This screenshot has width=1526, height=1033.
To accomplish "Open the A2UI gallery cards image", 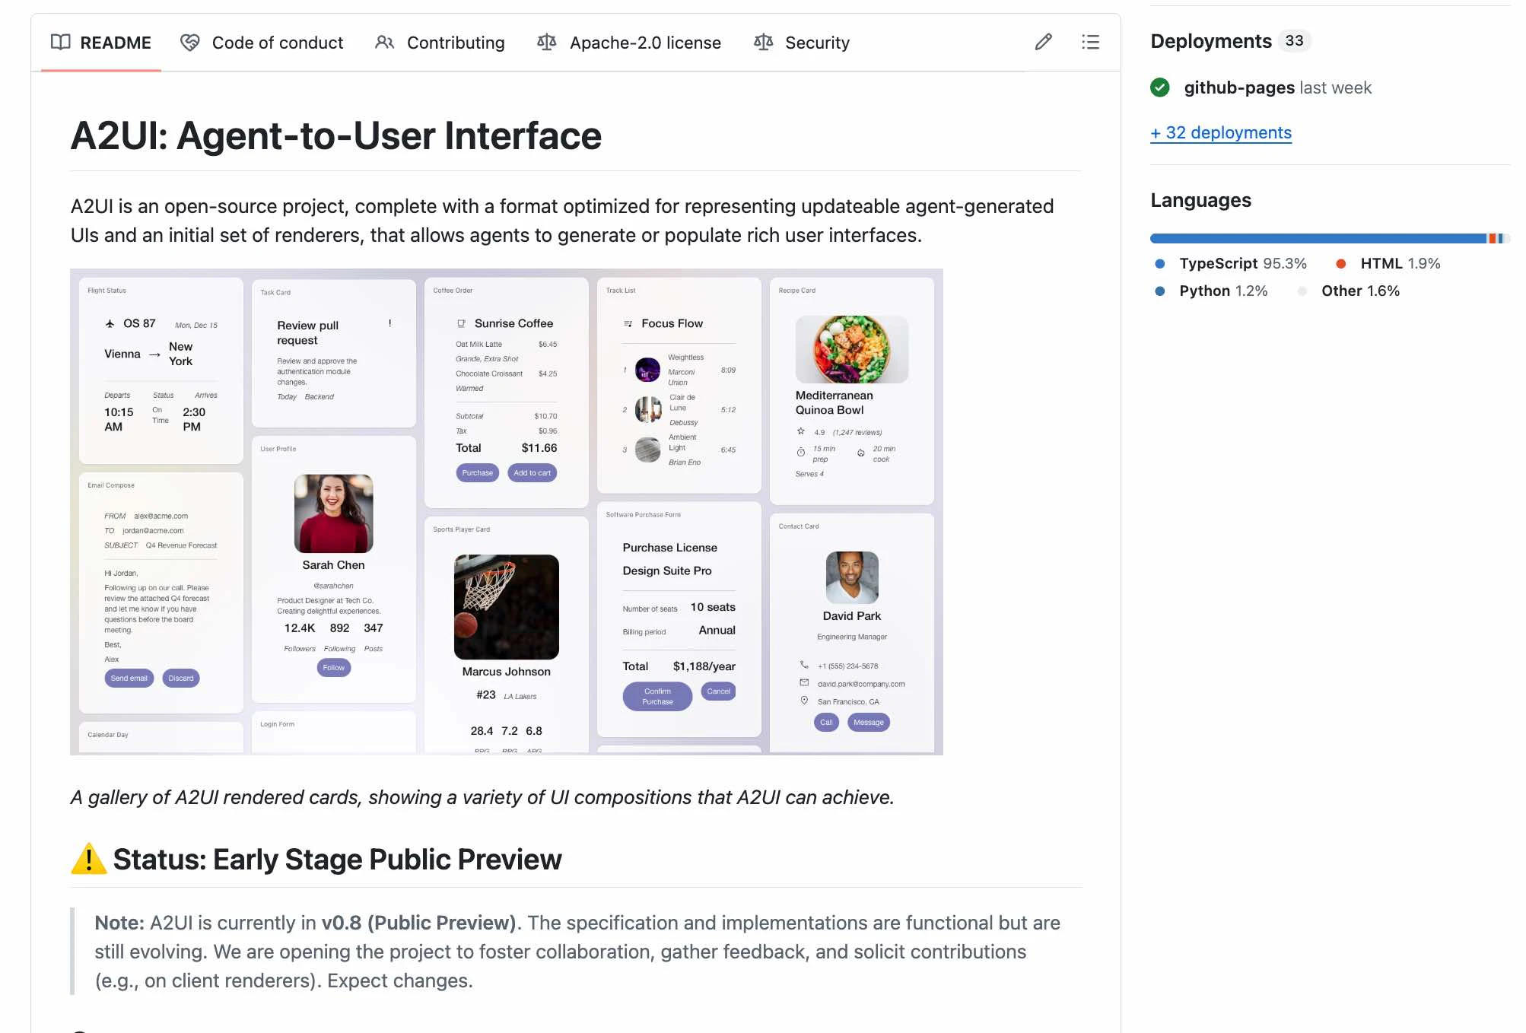I will [507, 512].
